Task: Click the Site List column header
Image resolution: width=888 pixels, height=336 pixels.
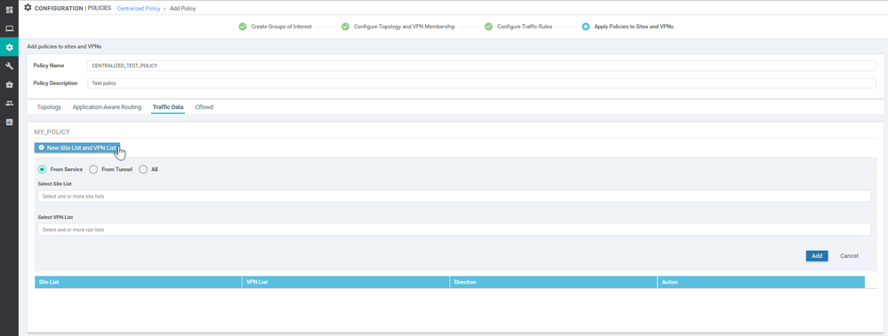Action: click(138, 282)
